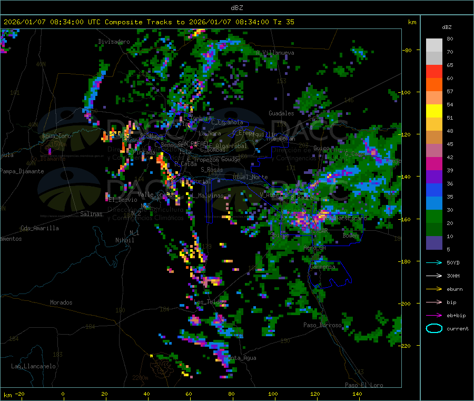Click the 'Pampa_Diamante' map label
Screen dimensions: 474x401
[x=22, y=171]
